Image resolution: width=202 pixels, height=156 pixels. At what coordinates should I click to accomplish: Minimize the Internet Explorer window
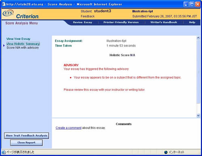186,4
